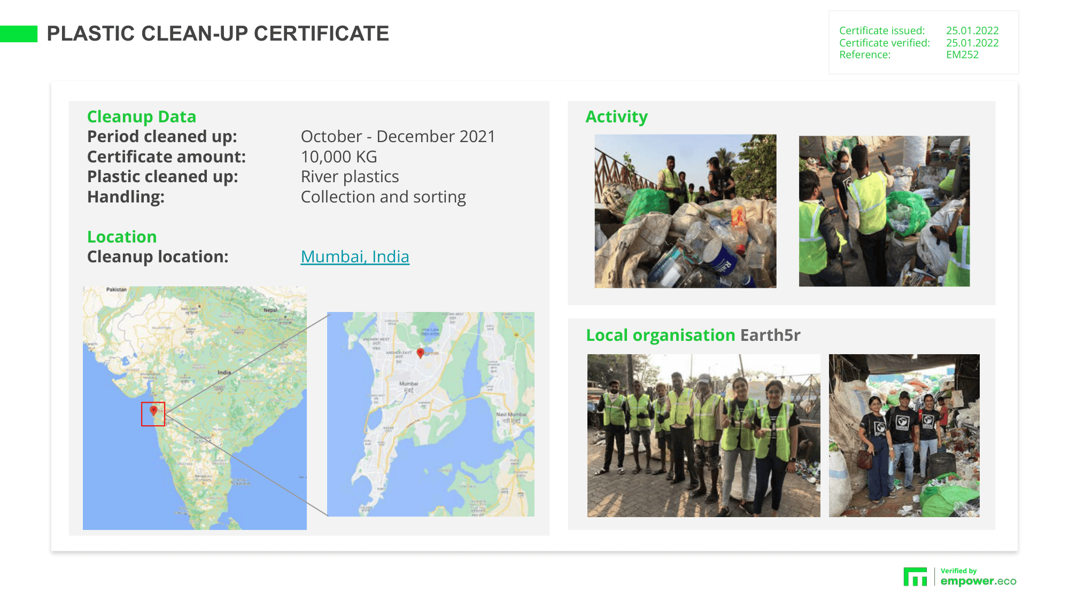
Task: Click the red pin on Mumbai map
Action: tap(420, 353)
